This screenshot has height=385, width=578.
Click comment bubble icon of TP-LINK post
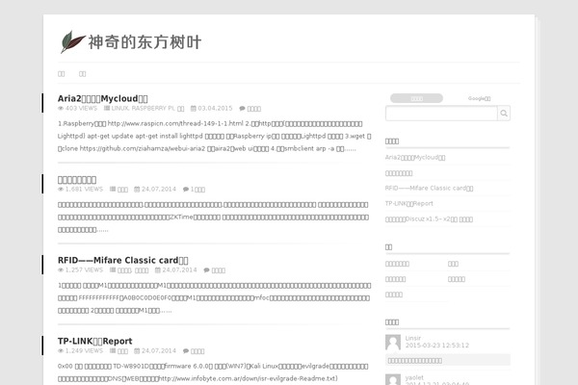pos(186,351)
